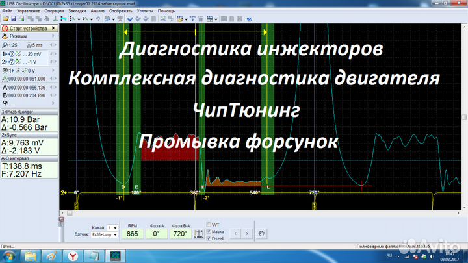468x263 pixels.
Task: Click the blue checkmark toolbar icon
Action: coord(130,19)
